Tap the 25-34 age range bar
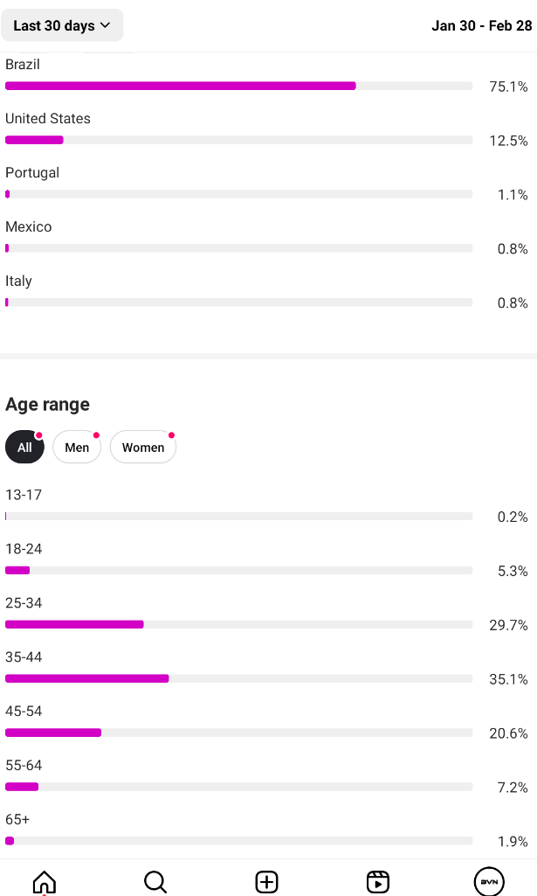 coord(238,624)
